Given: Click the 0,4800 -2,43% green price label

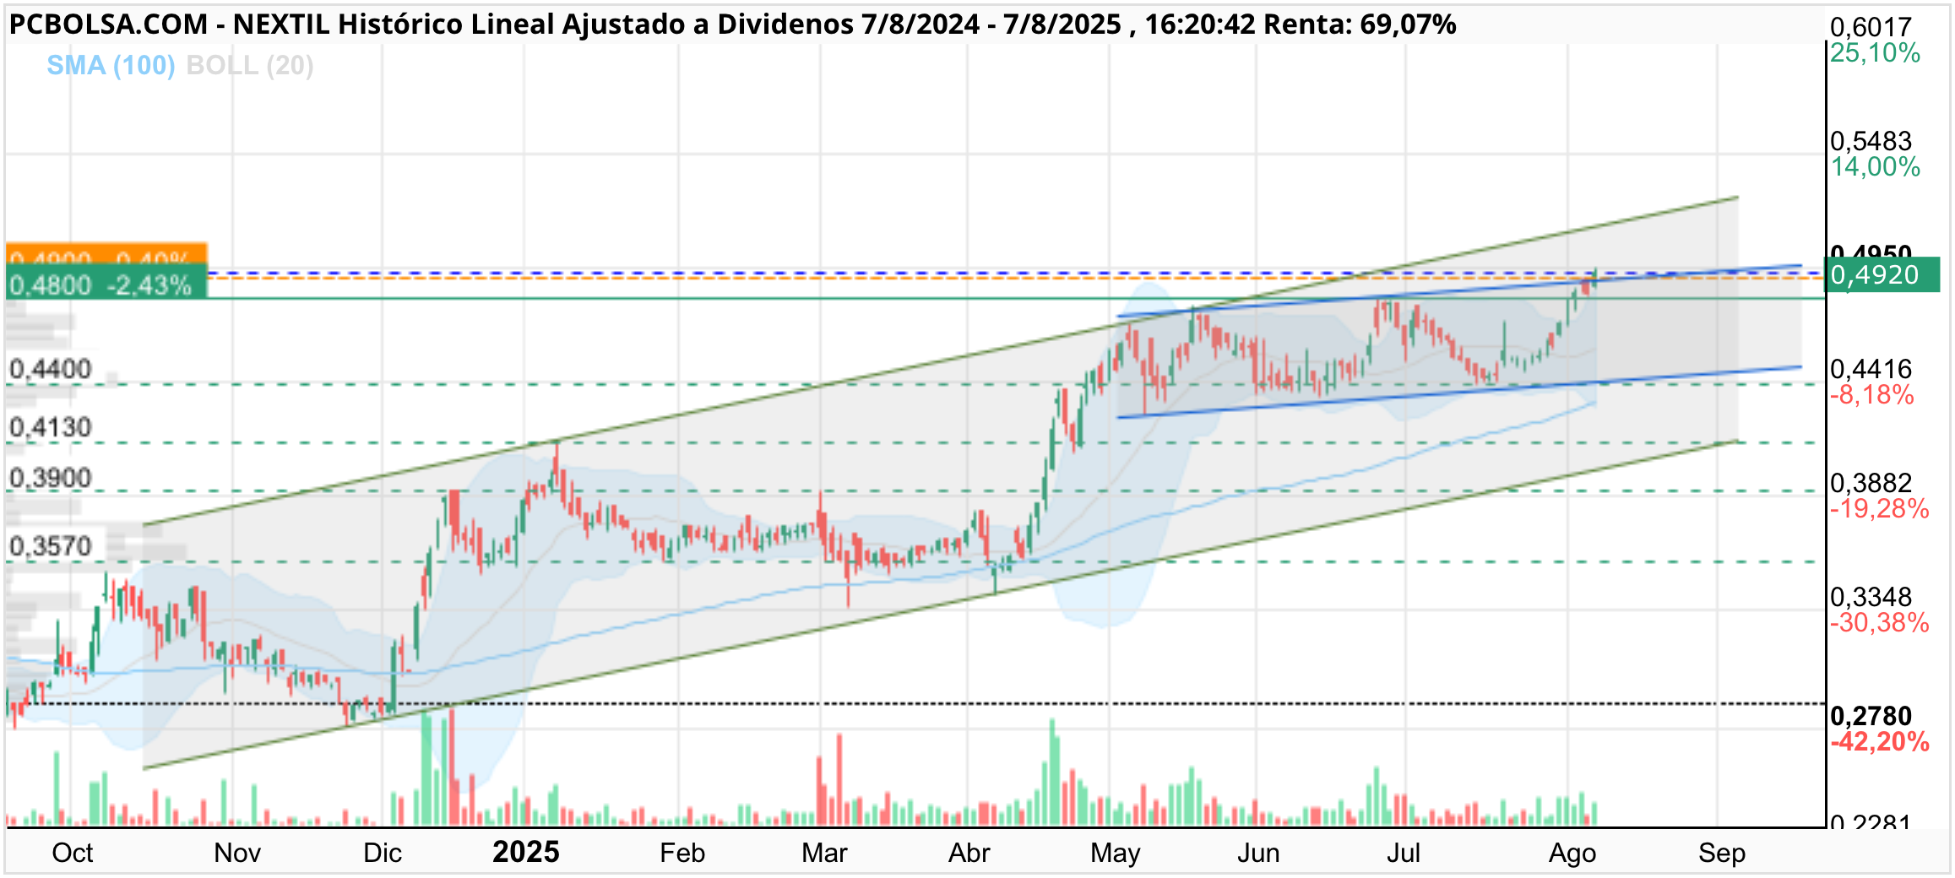Looking at the screenshot, I should 106,284.
